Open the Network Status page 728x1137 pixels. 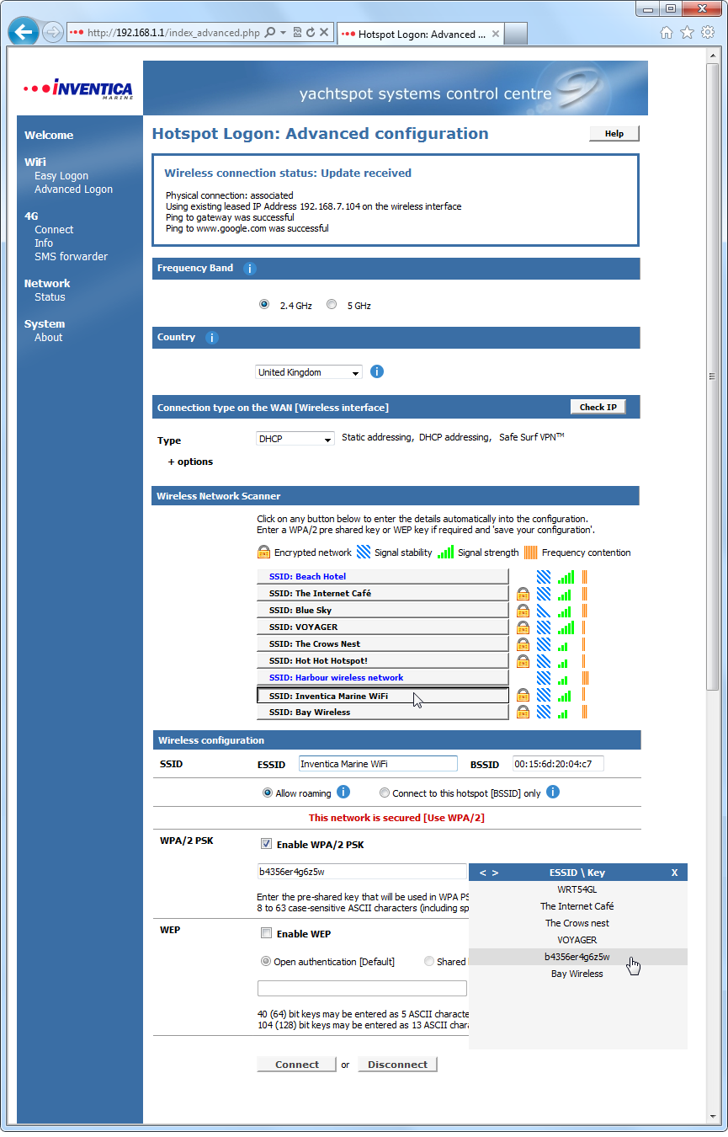50,297
